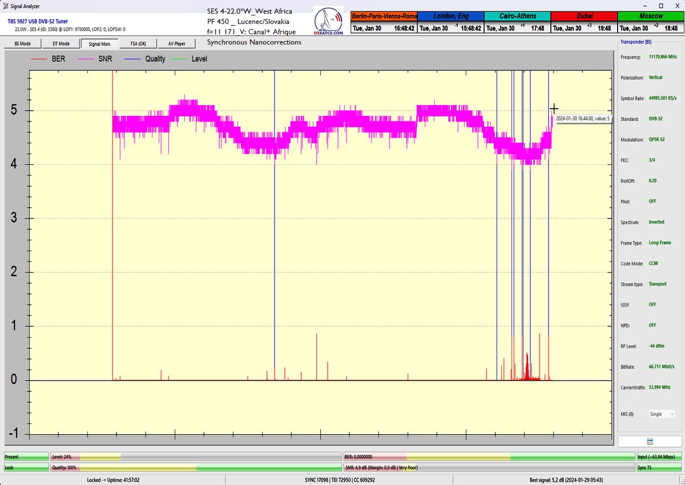Maximize the Signal Analyzer window
The width and height of the screenshot is (685, 485).
point(661,6)
